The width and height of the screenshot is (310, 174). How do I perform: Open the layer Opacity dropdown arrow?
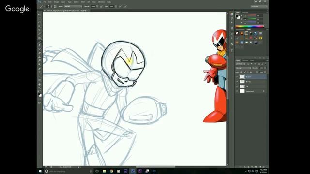coord(265,68)
